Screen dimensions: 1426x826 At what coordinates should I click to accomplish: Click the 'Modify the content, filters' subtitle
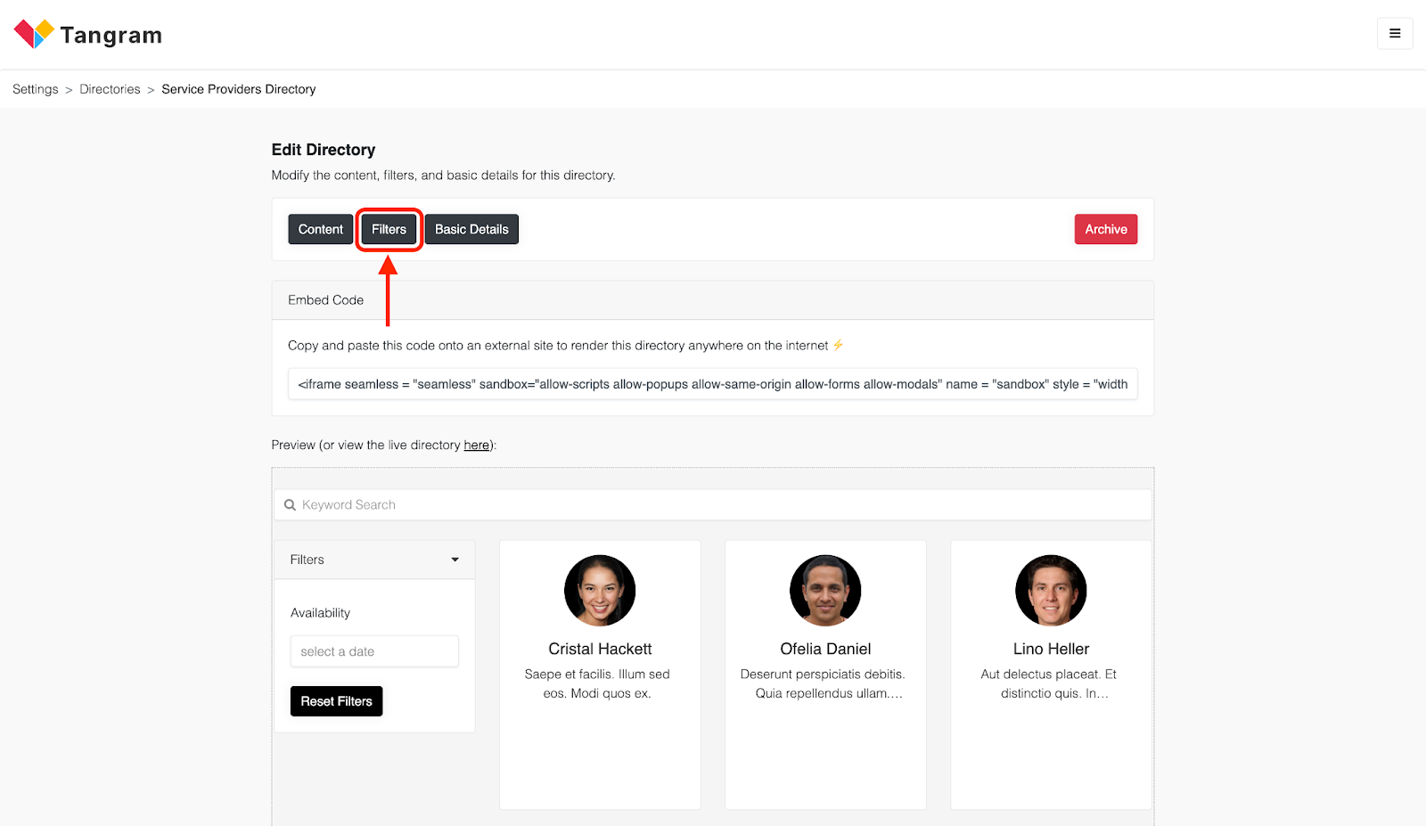pyautogui.click(x=443, y=176)
